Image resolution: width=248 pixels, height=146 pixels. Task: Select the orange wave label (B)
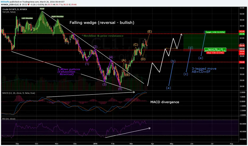click(x=127, y=75)
